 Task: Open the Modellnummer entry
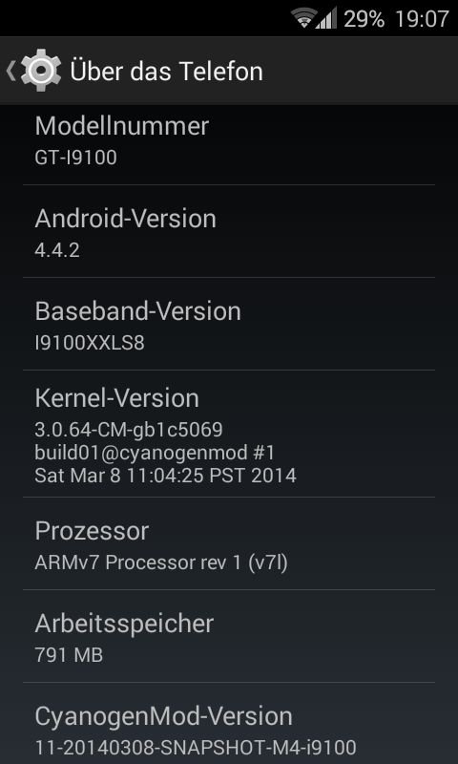229,140
